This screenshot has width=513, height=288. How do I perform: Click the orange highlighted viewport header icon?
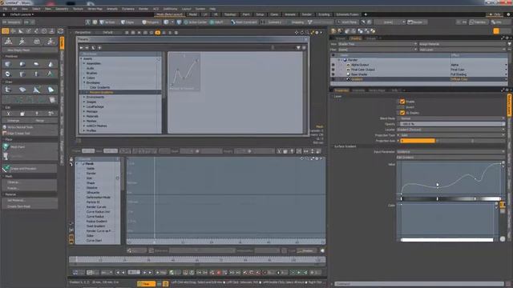click(158, 33)
